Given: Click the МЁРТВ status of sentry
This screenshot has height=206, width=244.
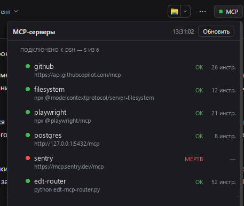Looking at the screenshot, I should pyautogui.click(x=194, y=159).
